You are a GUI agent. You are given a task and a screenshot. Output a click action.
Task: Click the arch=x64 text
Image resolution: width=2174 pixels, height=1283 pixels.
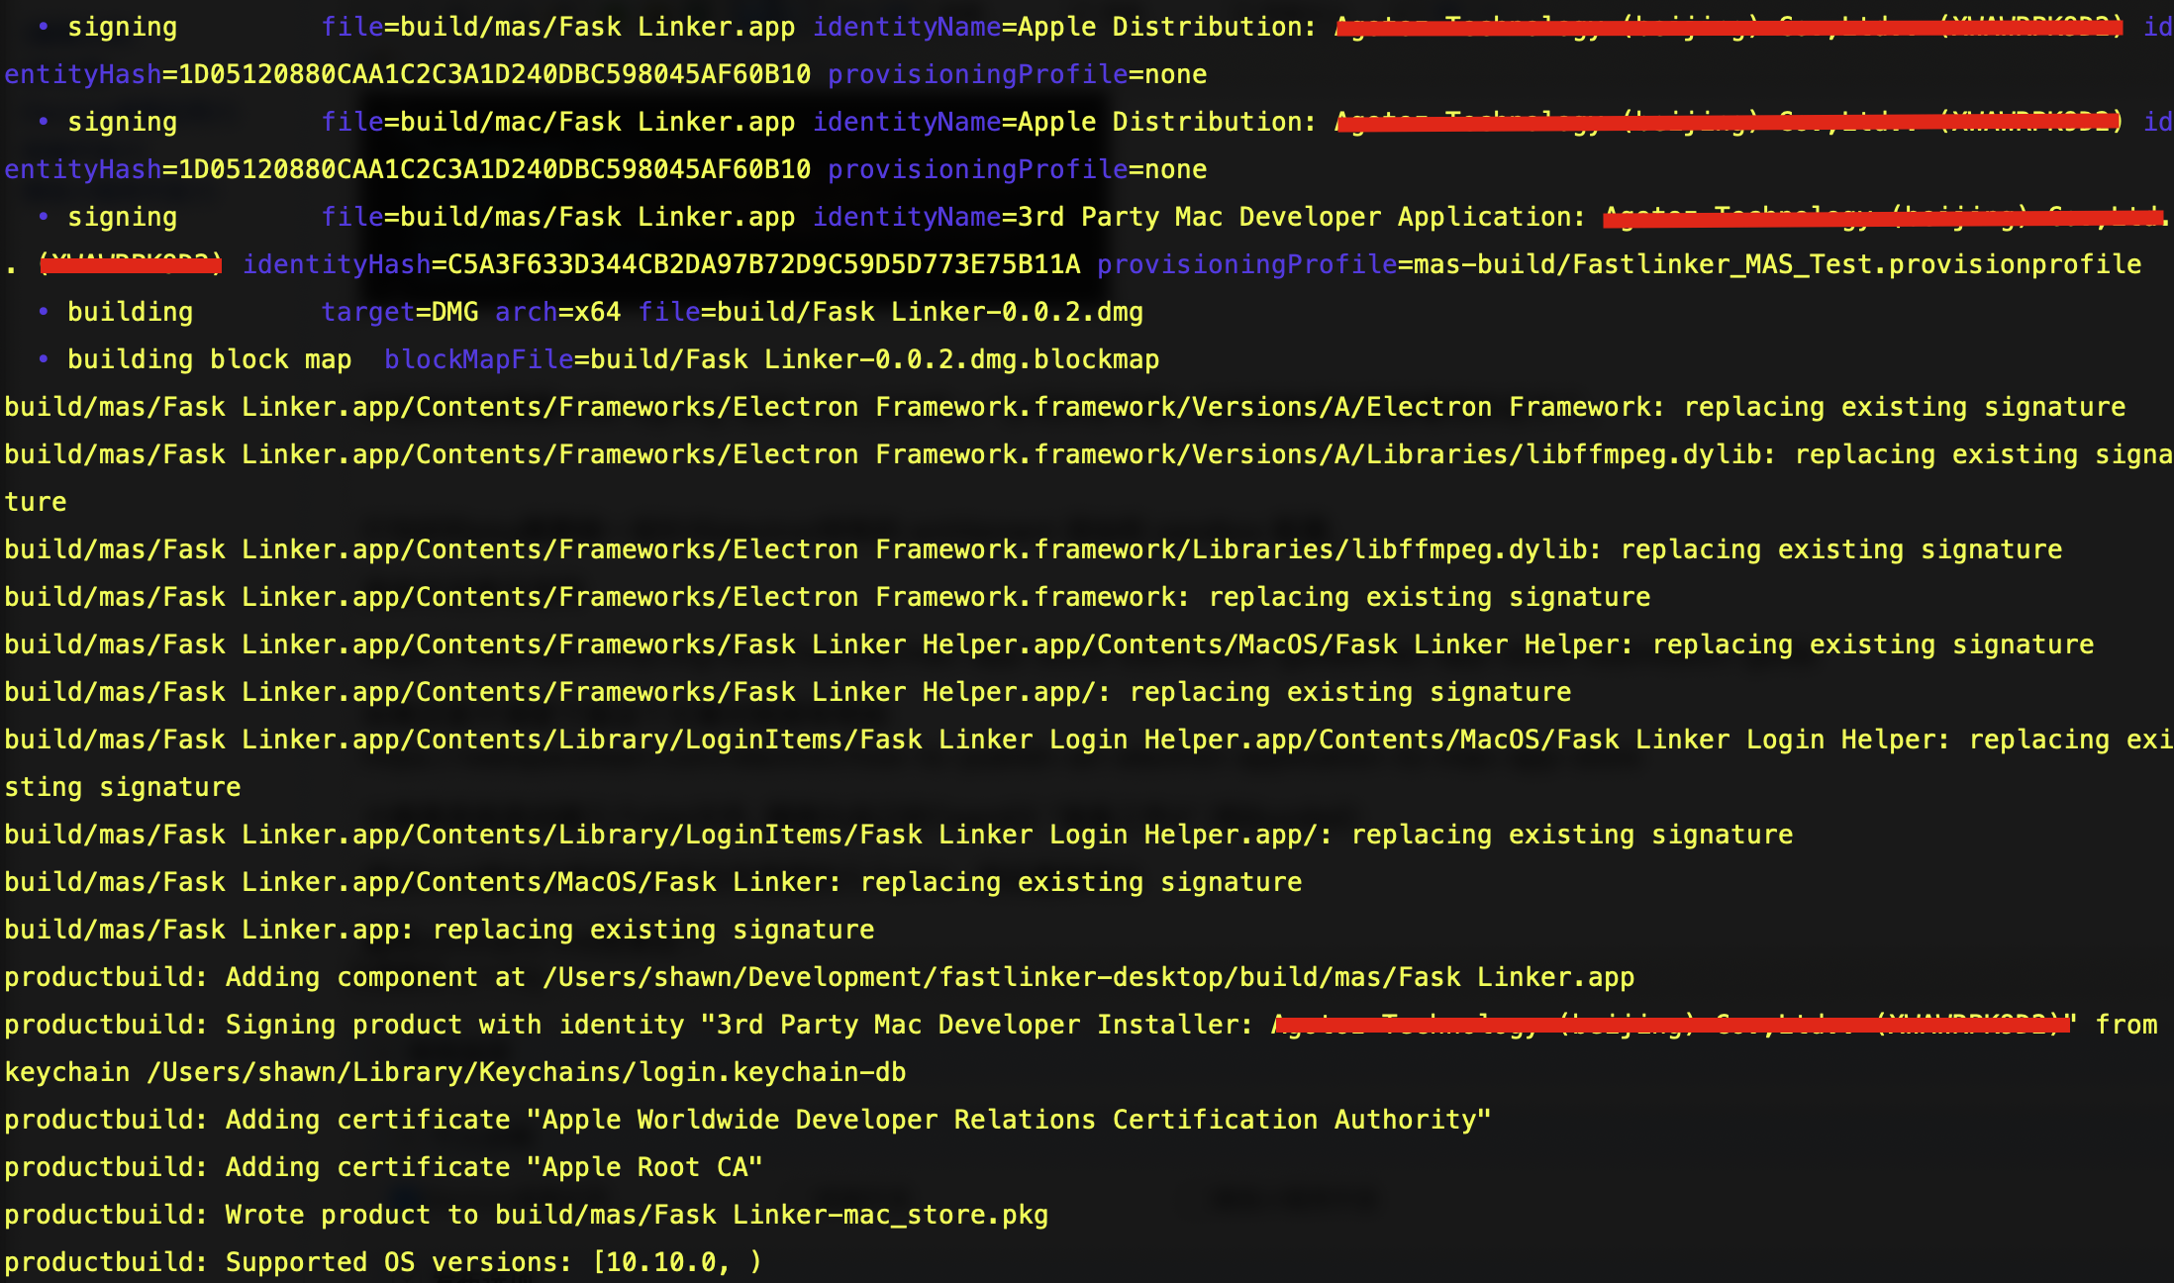pos(557,312)
